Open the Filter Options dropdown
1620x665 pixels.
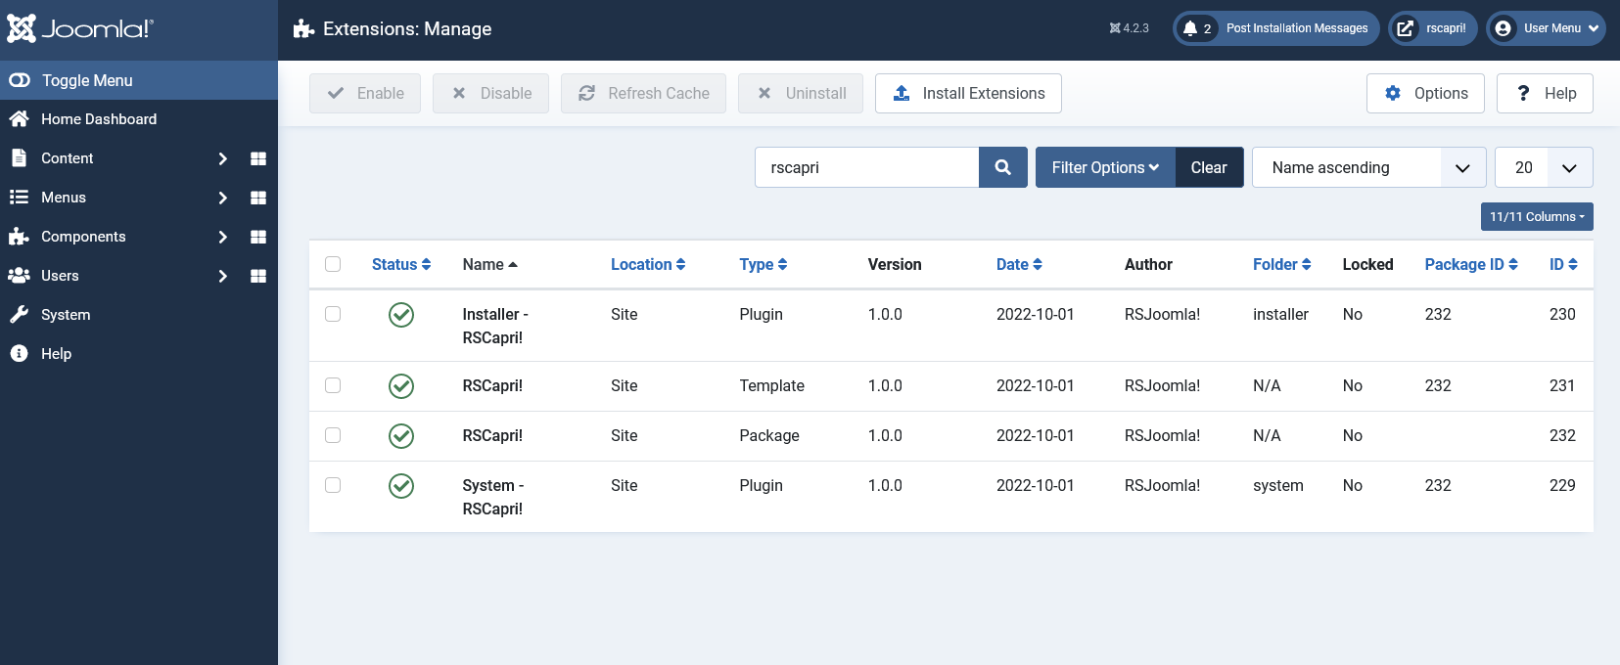(x=1105, y=167)
